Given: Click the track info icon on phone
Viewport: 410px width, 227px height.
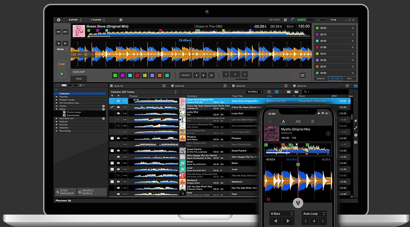Looking at the screenshot, I should pos(328,133).
